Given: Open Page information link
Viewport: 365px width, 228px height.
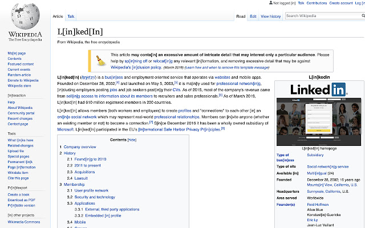Looking at the screenshot, I should (22, 167).
